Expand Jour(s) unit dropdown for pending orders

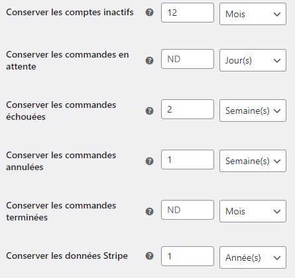(x=253, y=60)
